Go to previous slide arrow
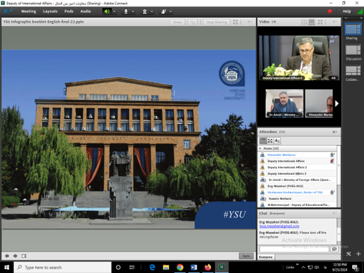364x273 pixels. [x=7, y=256]
